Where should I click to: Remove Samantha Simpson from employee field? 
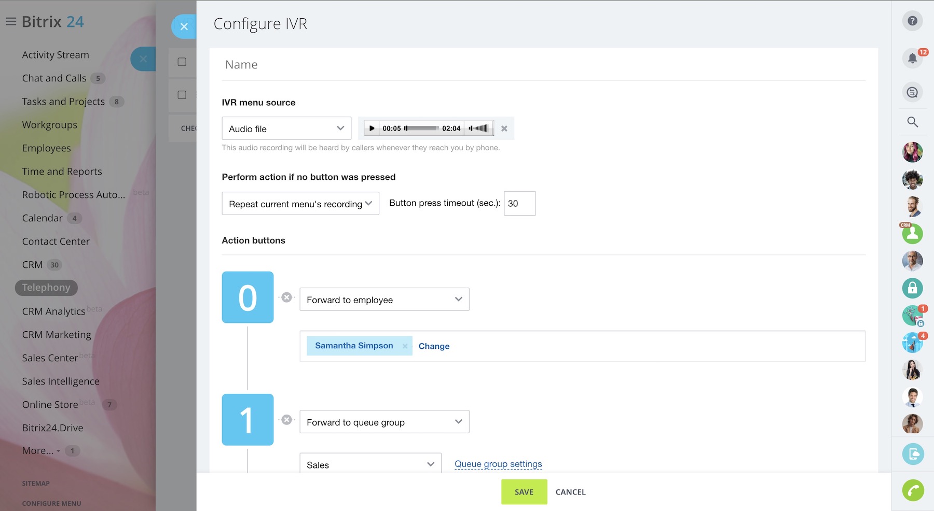click(405, 346)
